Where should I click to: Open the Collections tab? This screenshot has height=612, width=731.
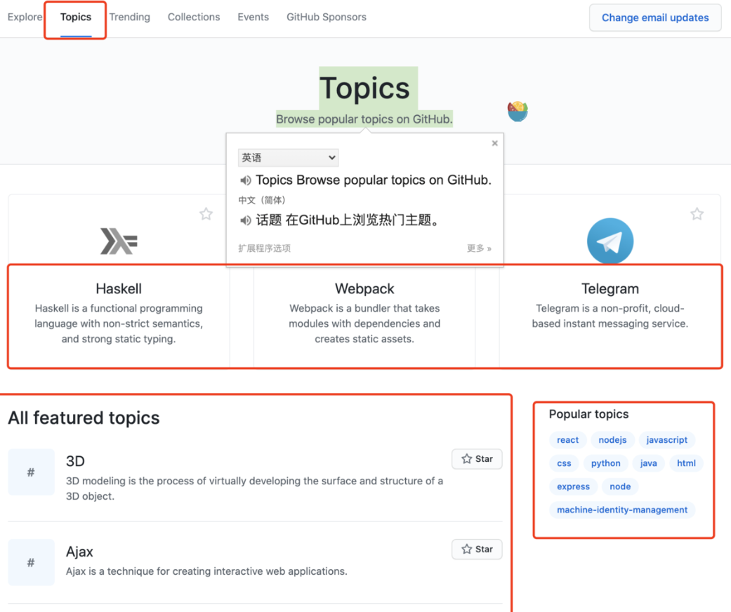click(194, 18)
